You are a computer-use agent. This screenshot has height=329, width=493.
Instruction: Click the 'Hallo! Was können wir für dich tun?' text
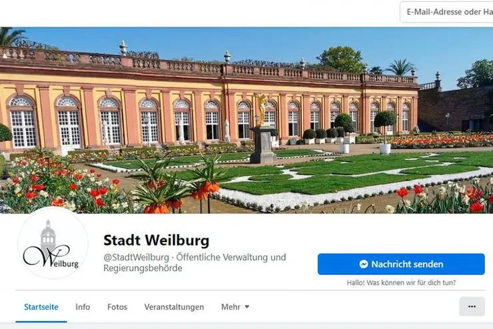click(x=401, y=283)
